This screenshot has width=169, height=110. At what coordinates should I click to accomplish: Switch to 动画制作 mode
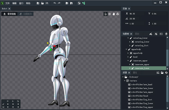(x=26, y=14)
